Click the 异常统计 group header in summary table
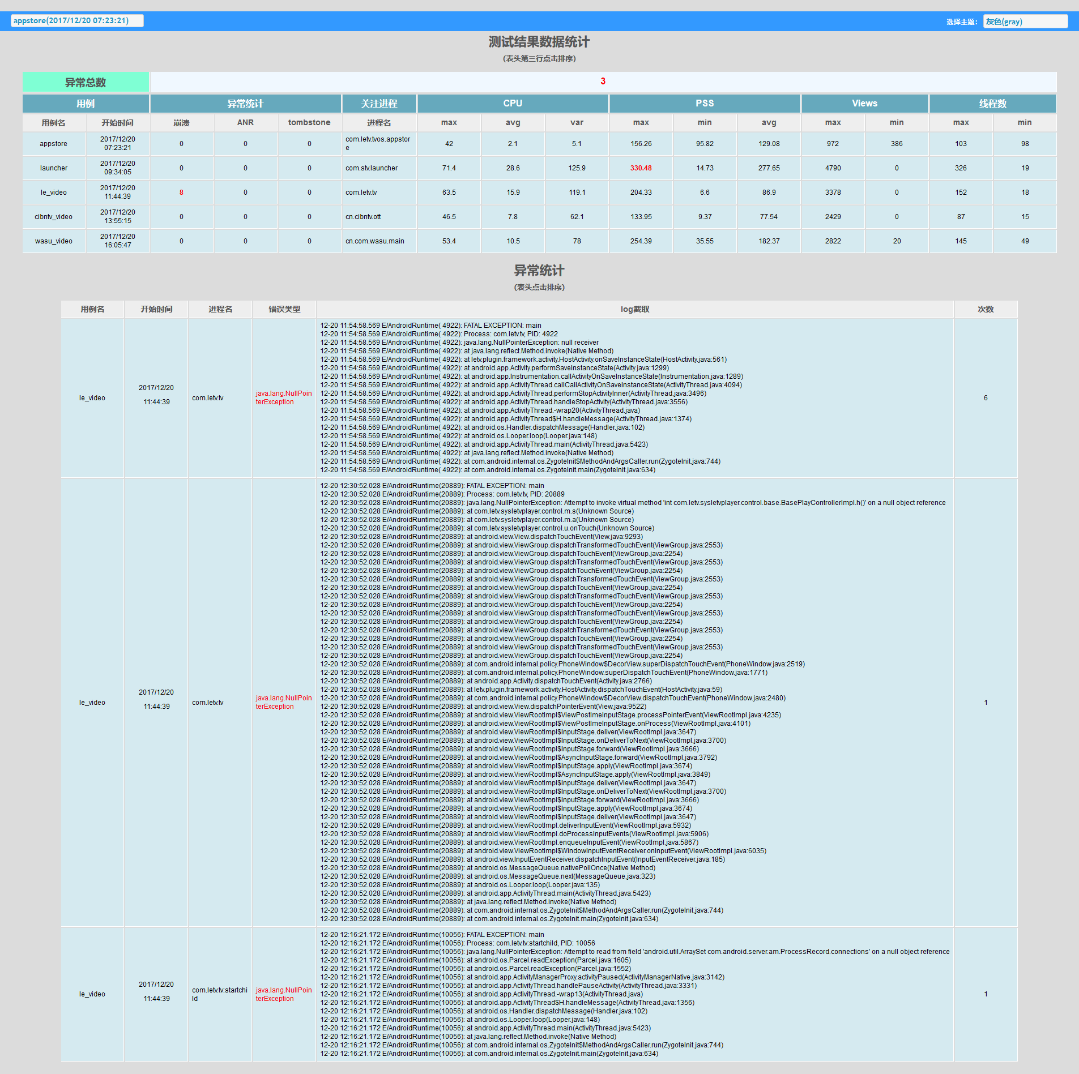Screen dimensions: 1079x1074 [x=245, y=104]
